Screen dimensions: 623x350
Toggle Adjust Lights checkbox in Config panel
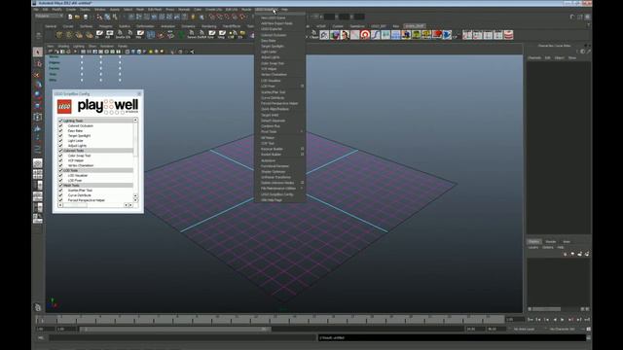click(60, 146)
